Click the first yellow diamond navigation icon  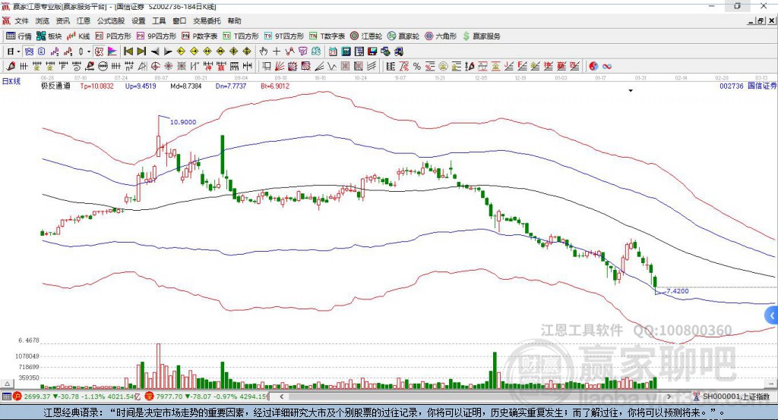tap(181, 51)
